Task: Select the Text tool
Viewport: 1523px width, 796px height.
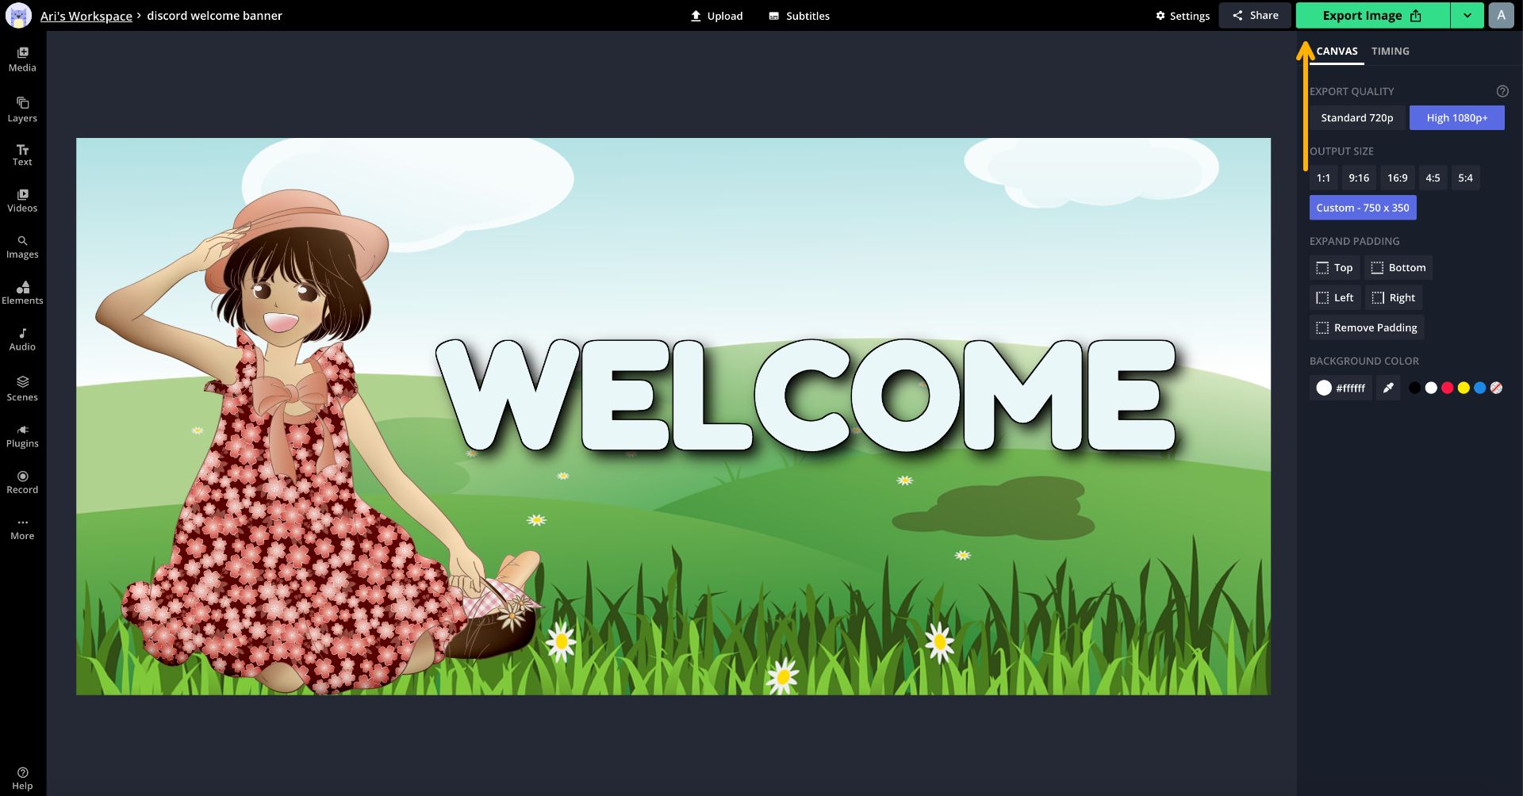Action: tap(22, 155)
